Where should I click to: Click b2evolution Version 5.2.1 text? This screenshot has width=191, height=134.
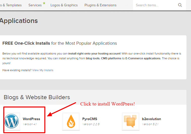[x=150, y=124]
